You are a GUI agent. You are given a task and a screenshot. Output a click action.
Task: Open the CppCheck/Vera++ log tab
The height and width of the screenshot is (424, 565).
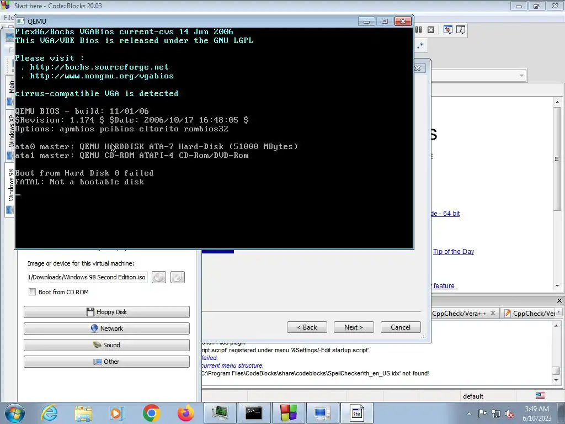pos(459,314)
